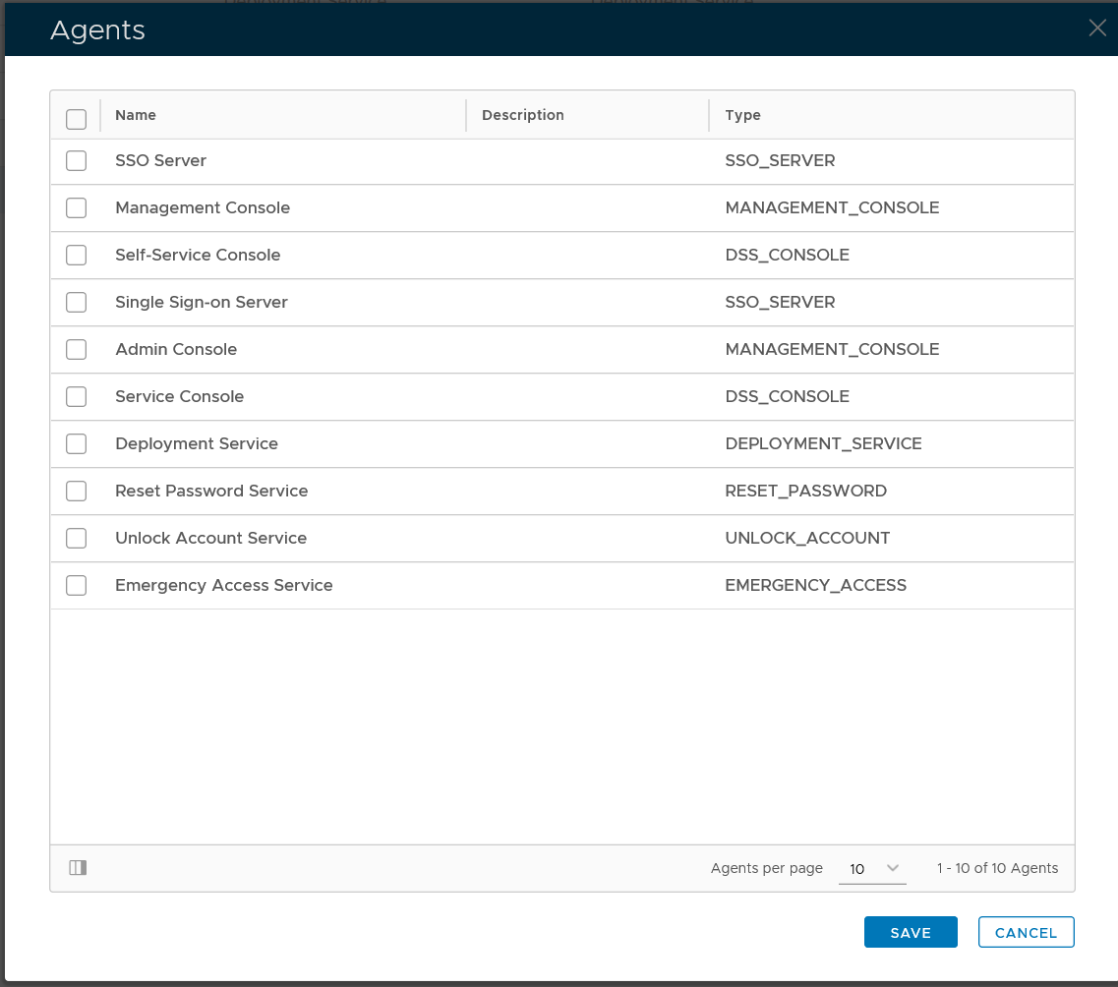The width and height of the screenshot is (1118, 987).
Task: Sort the table by Type column
Action: [x=742, y=115]
